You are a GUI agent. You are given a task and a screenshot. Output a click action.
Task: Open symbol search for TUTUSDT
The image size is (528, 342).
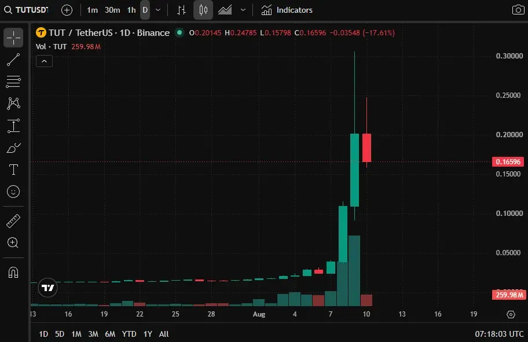(27, 10)
